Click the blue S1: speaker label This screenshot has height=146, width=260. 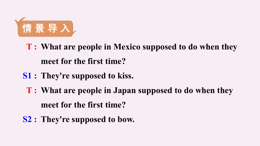point(30,76)
